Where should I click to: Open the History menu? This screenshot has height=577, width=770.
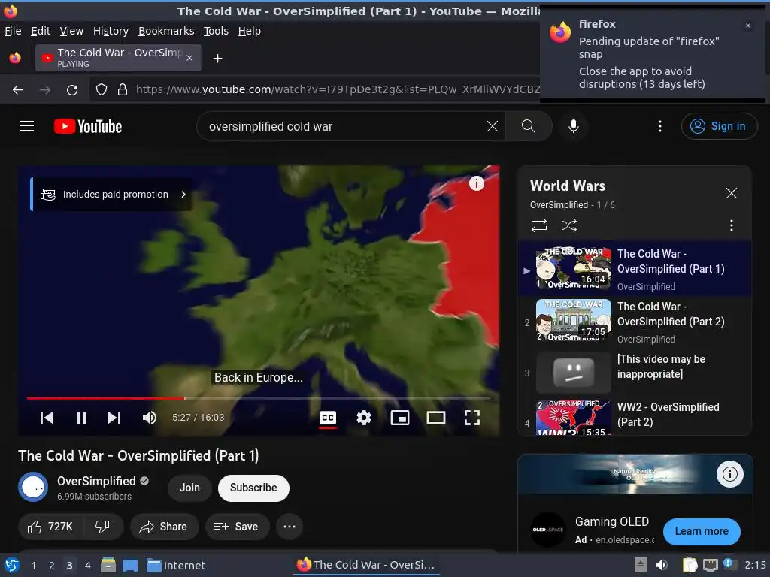pos(111,31)
